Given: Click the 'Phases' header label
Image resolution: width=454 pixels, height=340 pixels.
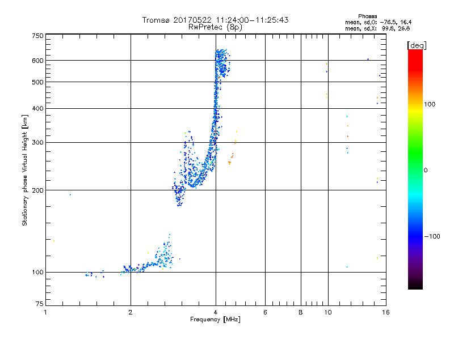Looking at the screenshot, I should point(367,16).
